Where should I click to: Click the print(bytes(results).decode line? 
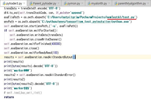point(31,66)
